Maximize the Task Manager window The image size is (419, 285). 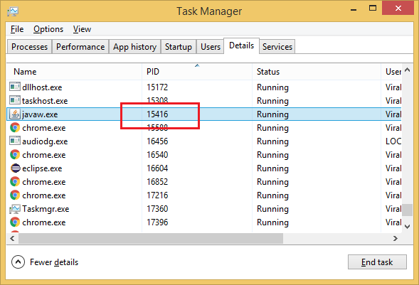373,9
